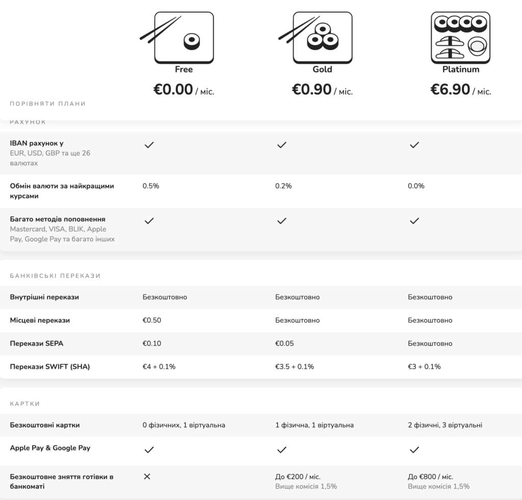This screenshot has height=500, width=522.
Task: Click the Platinum deposit methods checkmark
Action: point(414,221)
